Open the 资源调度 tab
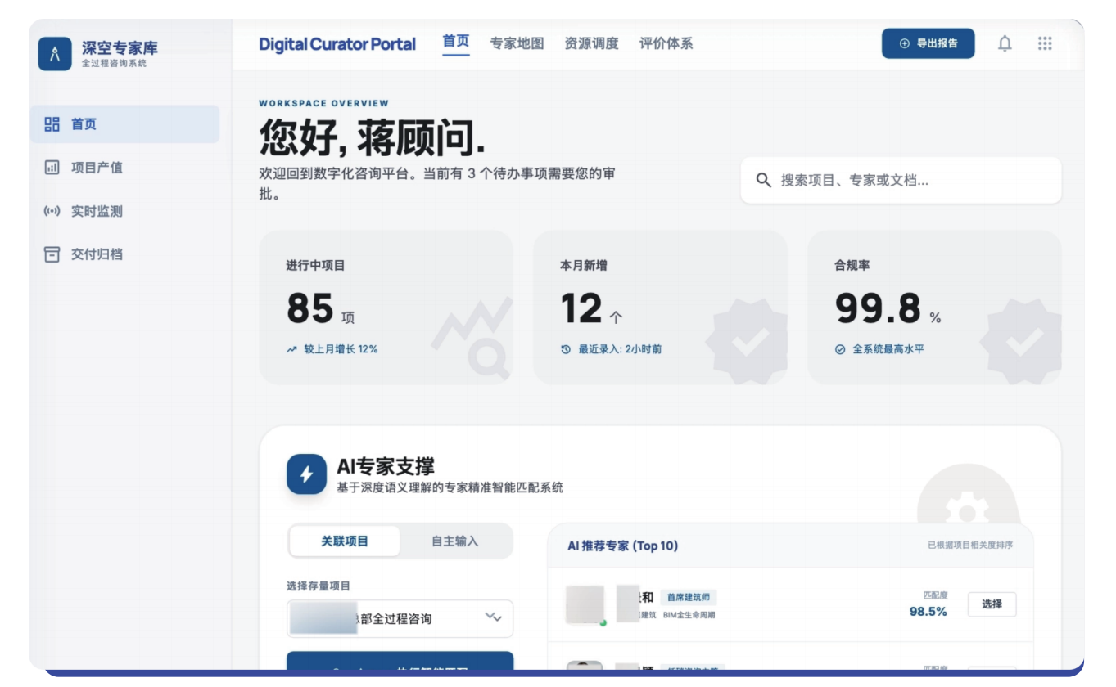 [x=591, y=44]
